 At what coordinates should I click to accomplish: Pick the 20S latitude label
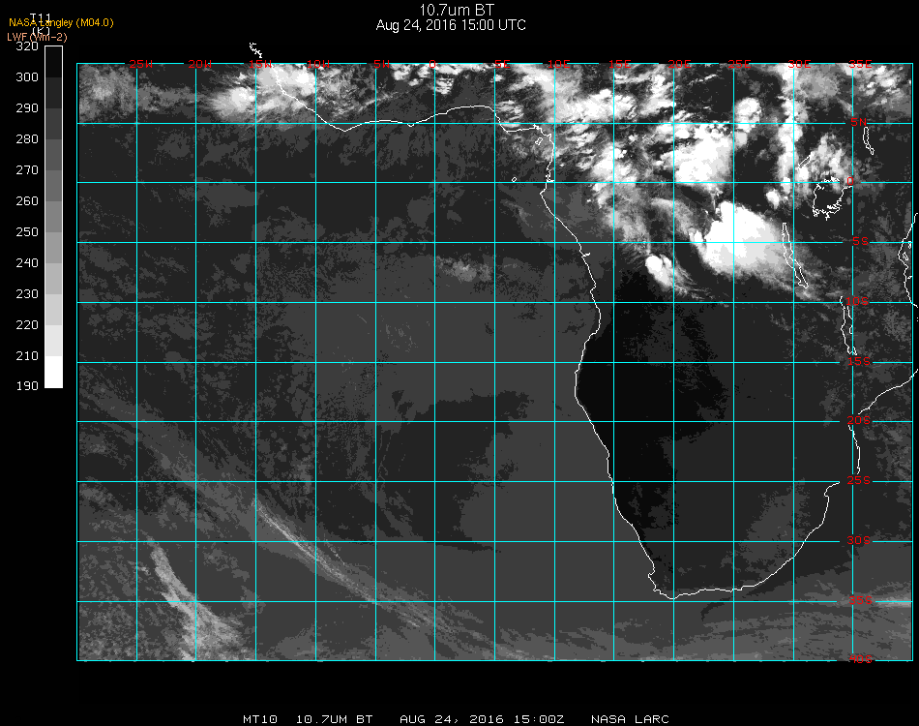coord(859,420)
